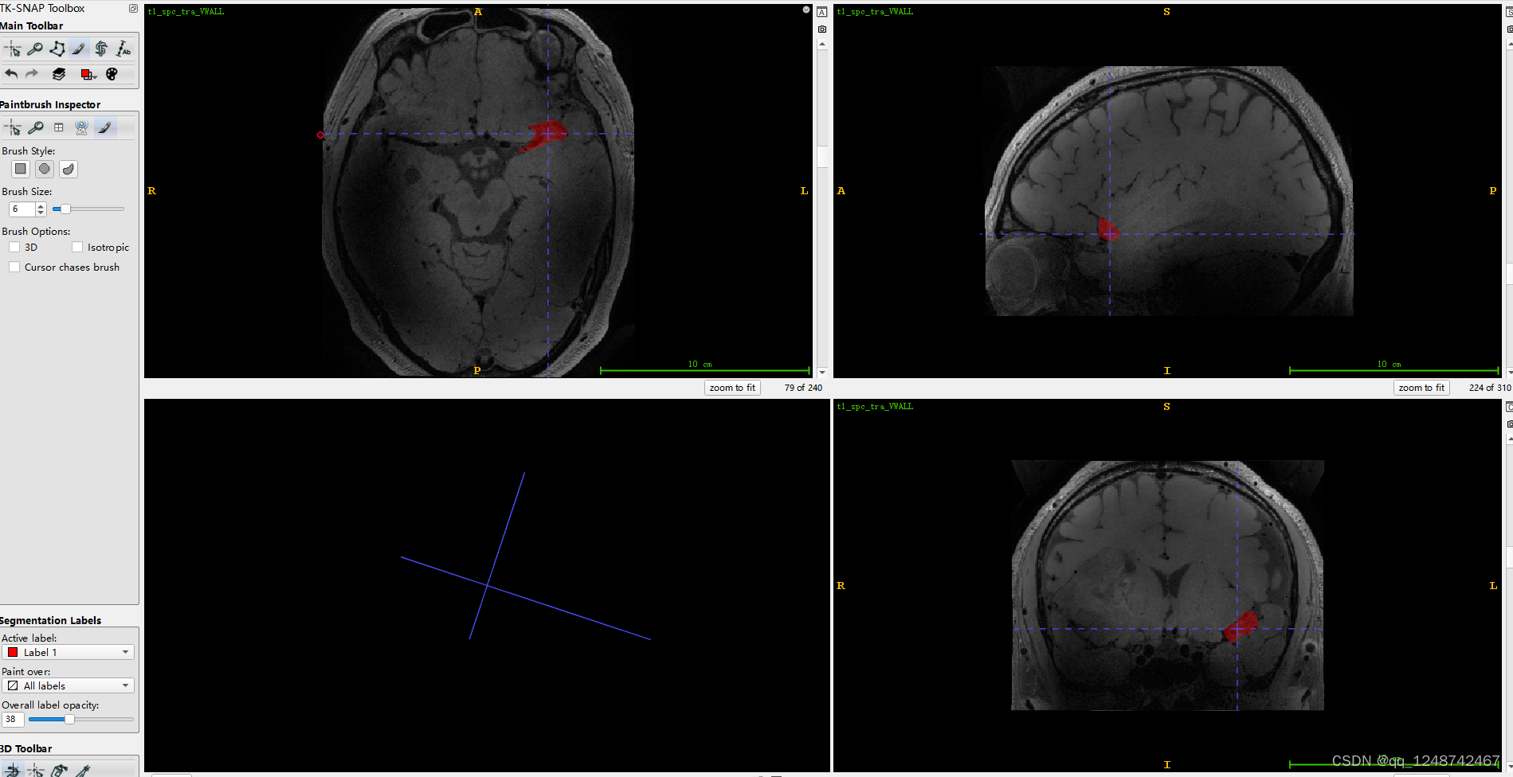Image resolution: width=1513 pixels, height=777 pixels.
Task: Select the Paintbrush tool in Main Toolbar
Action: [79, 49]
